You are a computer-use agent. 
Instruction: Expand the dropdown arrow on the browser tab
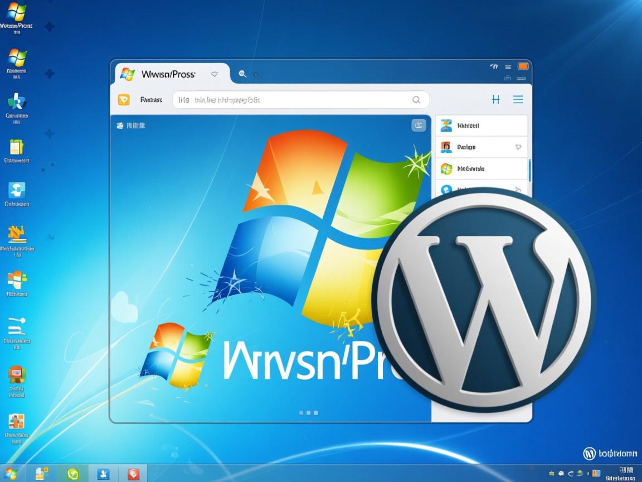pyautogui.click(x=215, y=73)
